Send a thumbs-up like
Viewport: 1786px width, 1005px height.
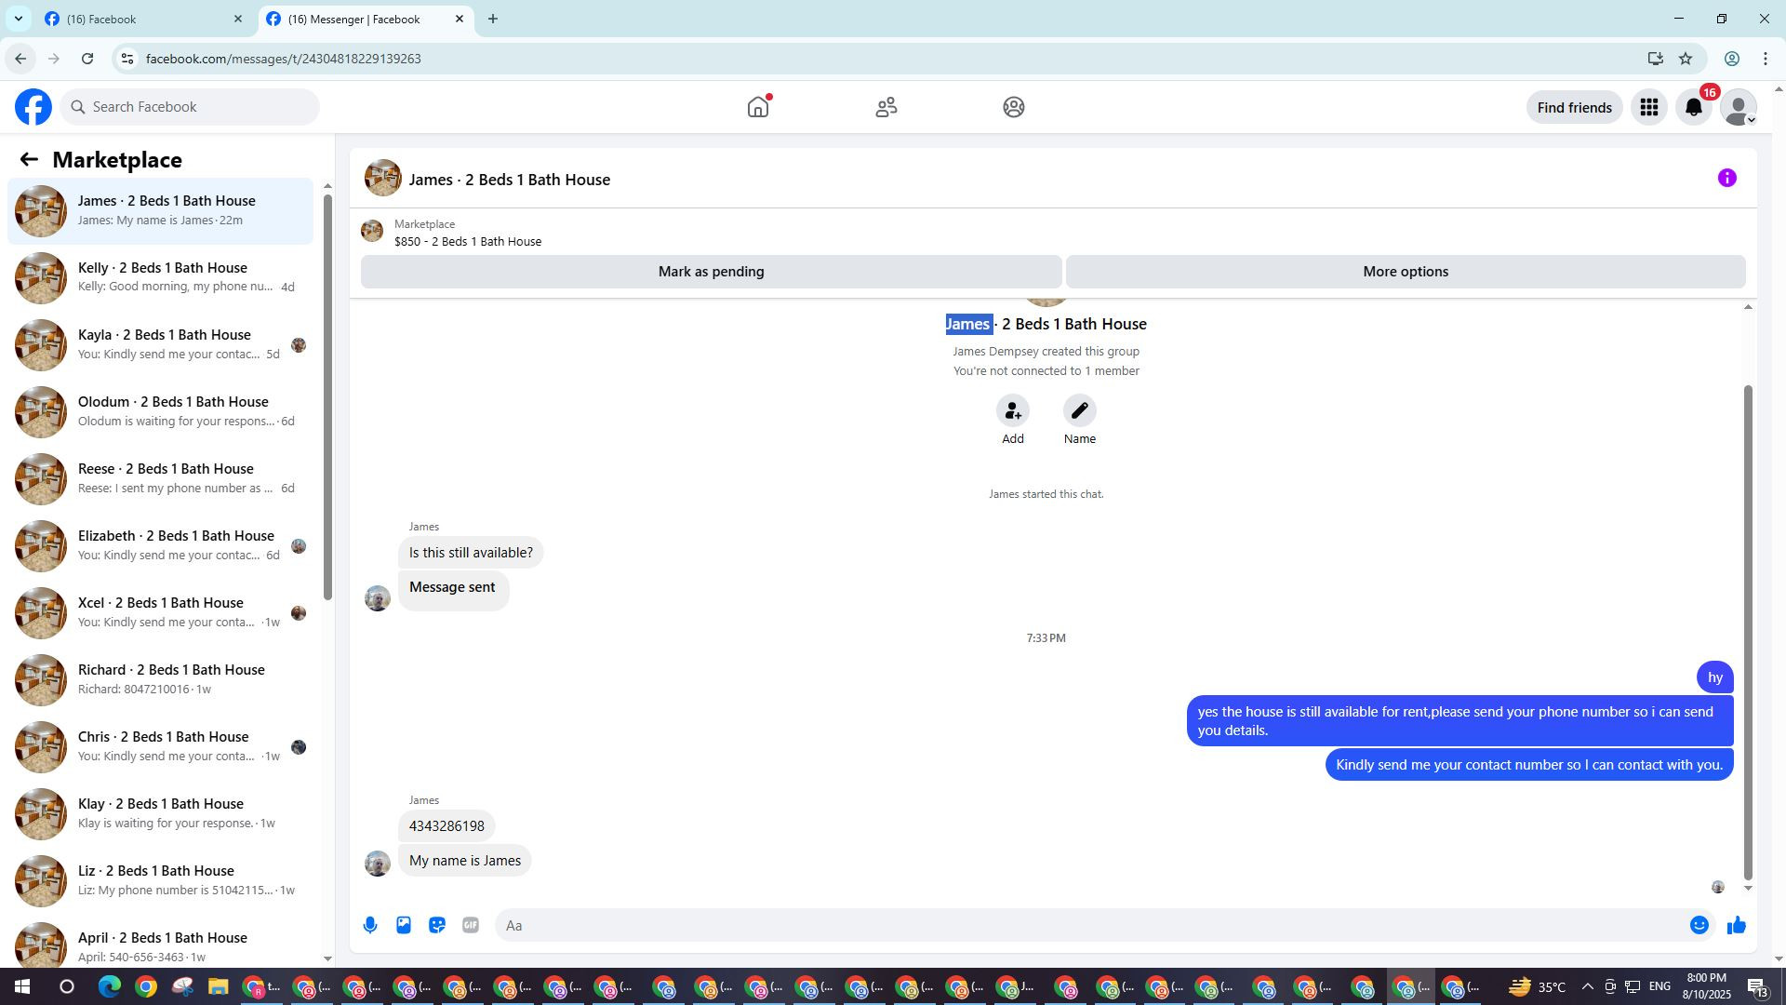pyautogui.click(x=1736, y=925)
